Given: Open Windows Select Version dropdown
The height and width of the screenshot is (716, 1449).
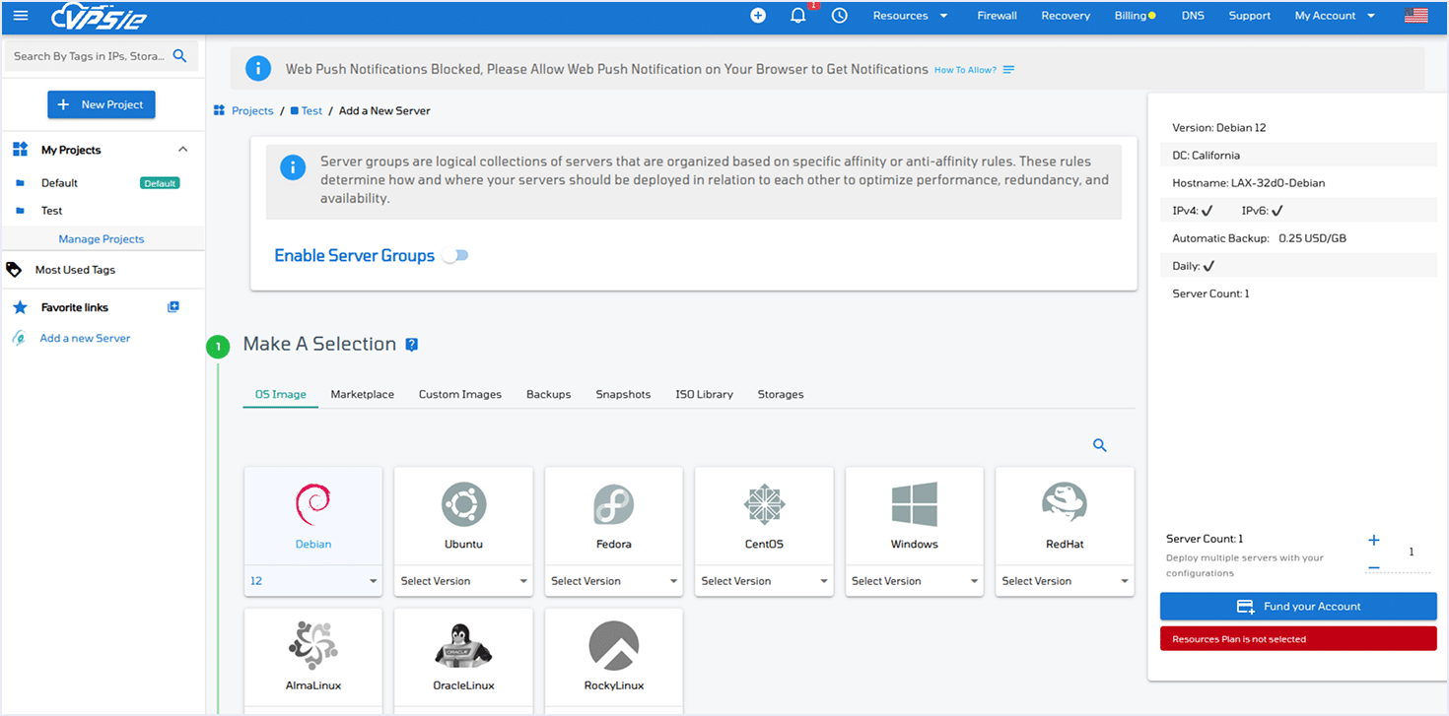Looking at the screenshot, I should [x=914, y=581].
